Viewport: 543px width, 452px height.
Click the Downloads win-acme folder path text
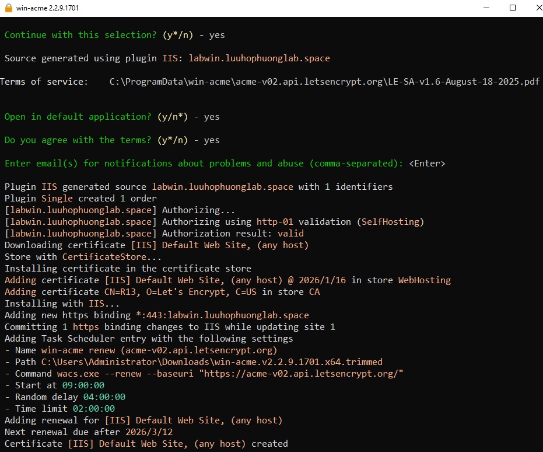(x=212, y=362)
